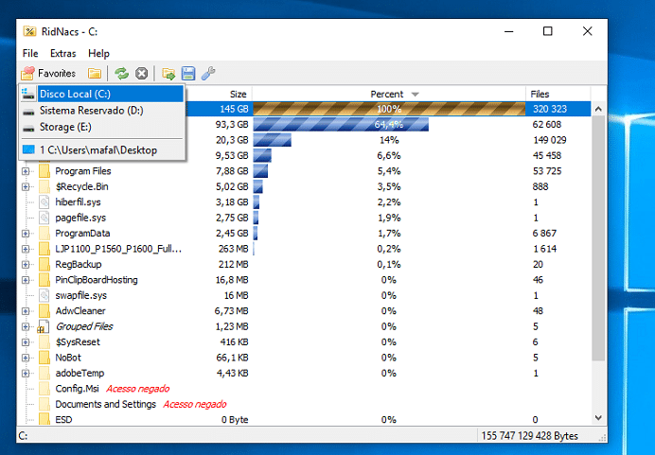Expand the AdwCleaner folder
Image resolution: width=655 pixels, height=455 pixels.
[x=26, y=311]
